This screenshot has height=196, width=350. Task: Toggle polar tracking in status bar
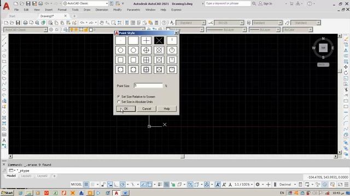(122, 185)
